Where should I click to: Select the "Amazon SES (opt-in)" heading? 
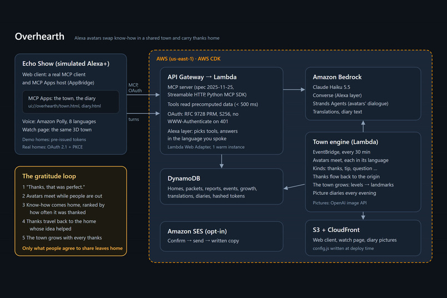pyautogui.click(x=197, y=231)
